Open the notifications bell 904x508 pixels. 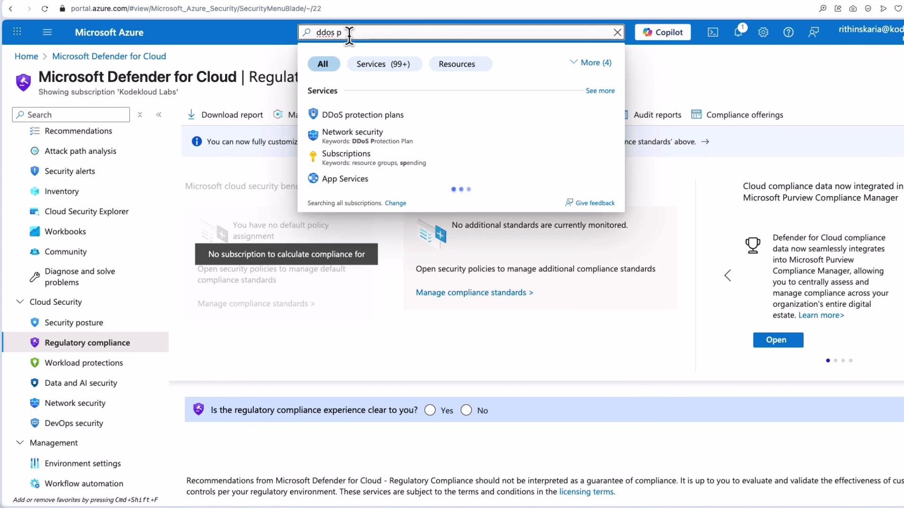pyautogui.click(x=738, y=32)
